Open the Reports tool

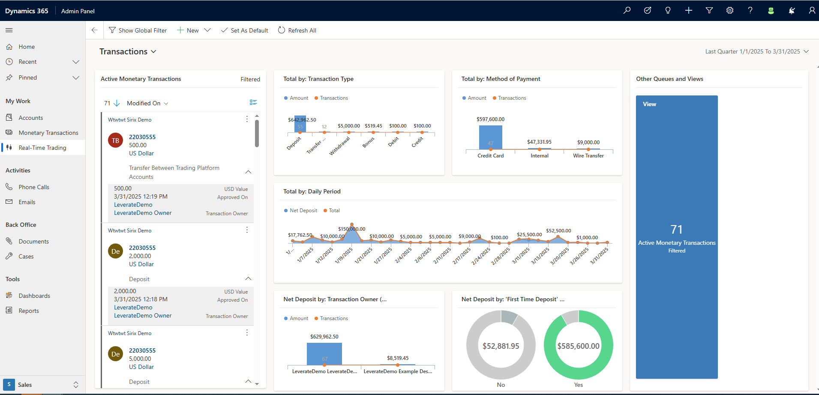[x=28, y=310]
